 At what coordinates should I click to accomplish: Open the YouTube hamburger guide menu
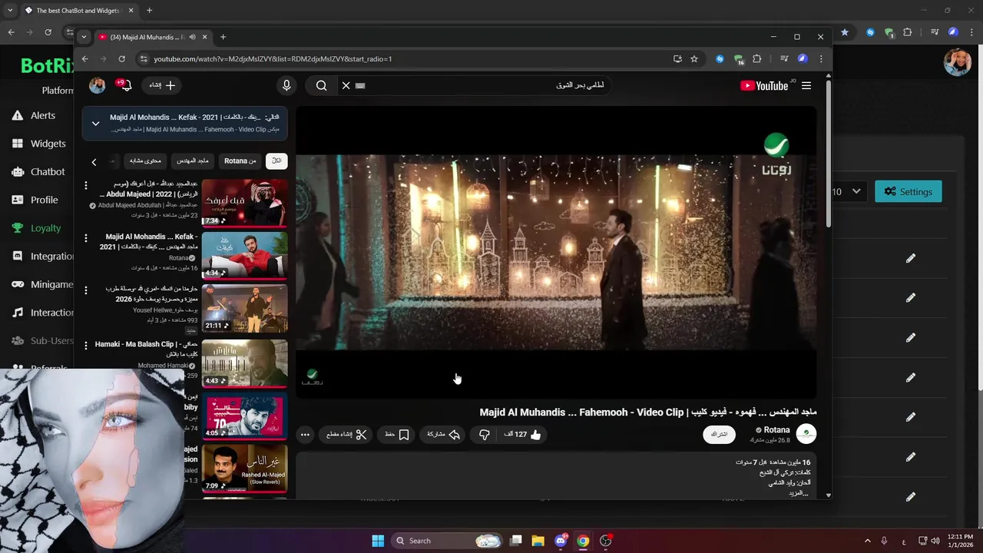pyautogui.click(x=806, y=85)
